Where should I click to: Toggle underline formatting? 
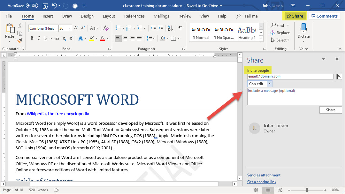click(x=46, y=38)
